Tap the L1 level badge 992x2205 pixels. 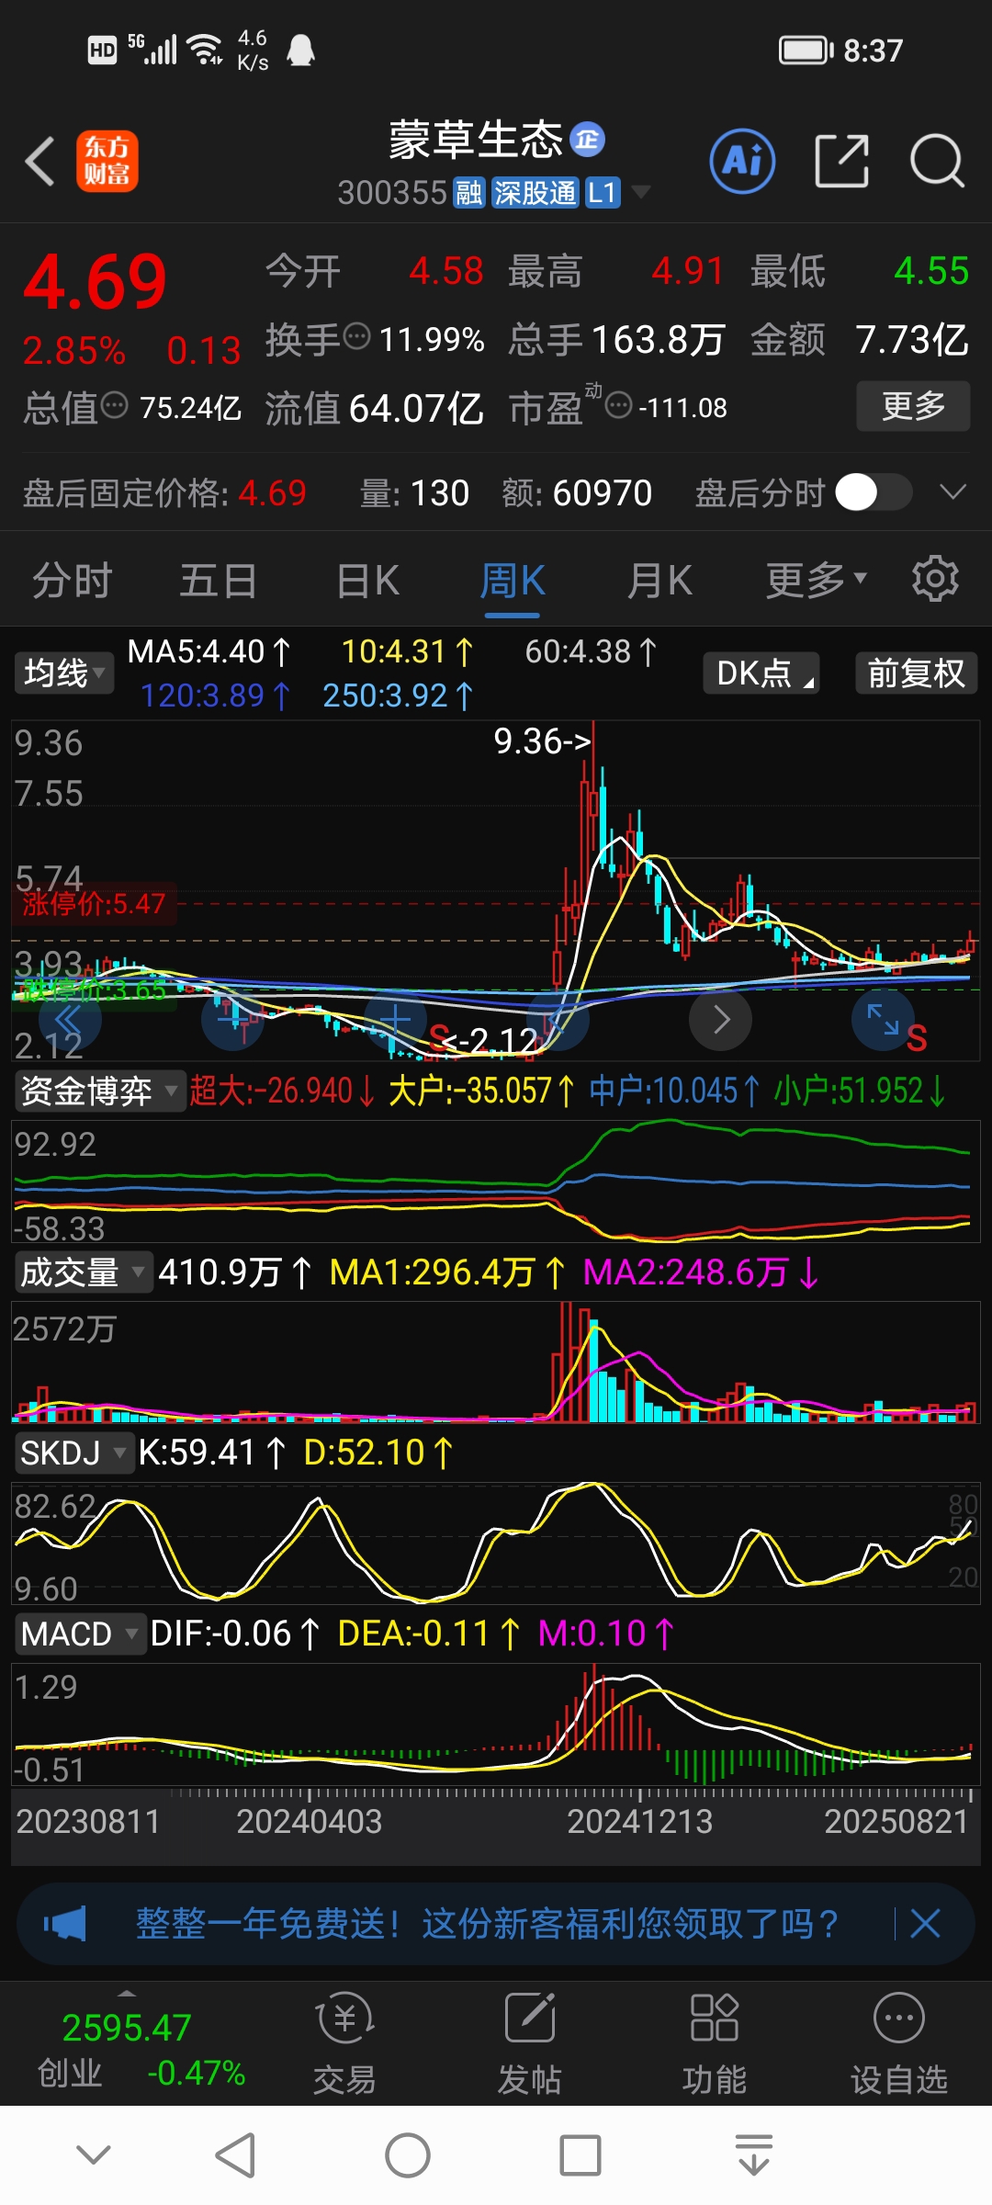pyautogui.click(x=602, y=193)
